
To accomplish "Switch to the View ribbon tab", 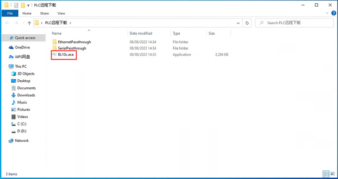I will (x=61, y=13).
